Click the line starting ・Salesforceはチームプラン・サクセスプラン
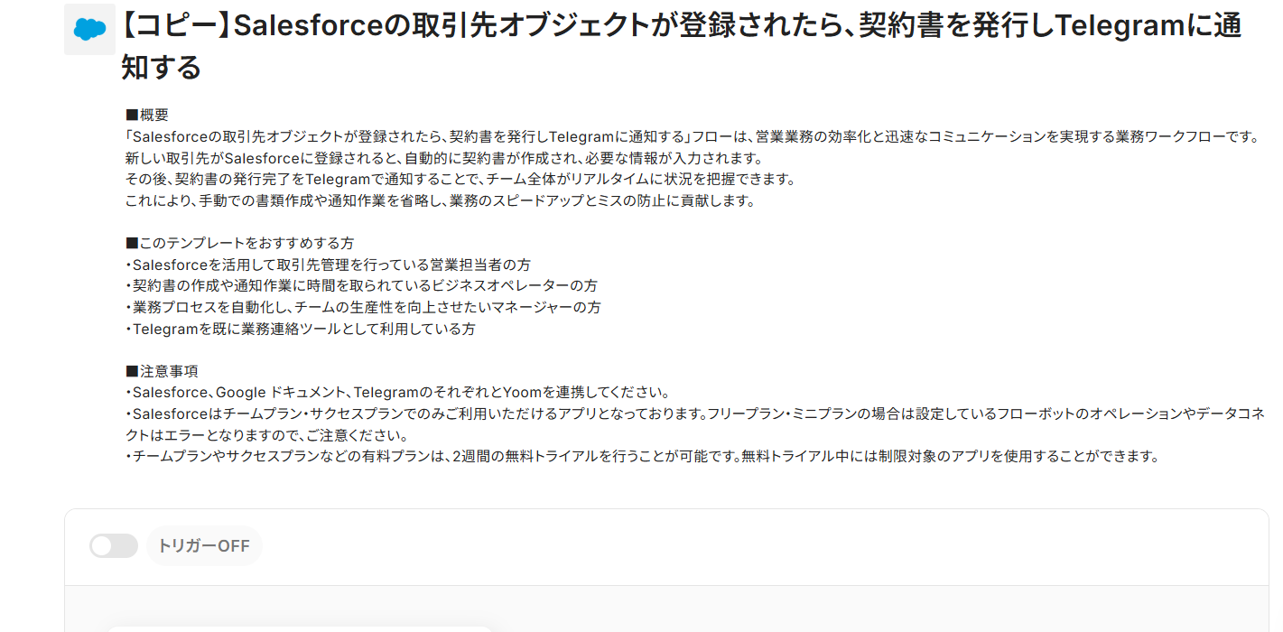 (x=694, y=424)
